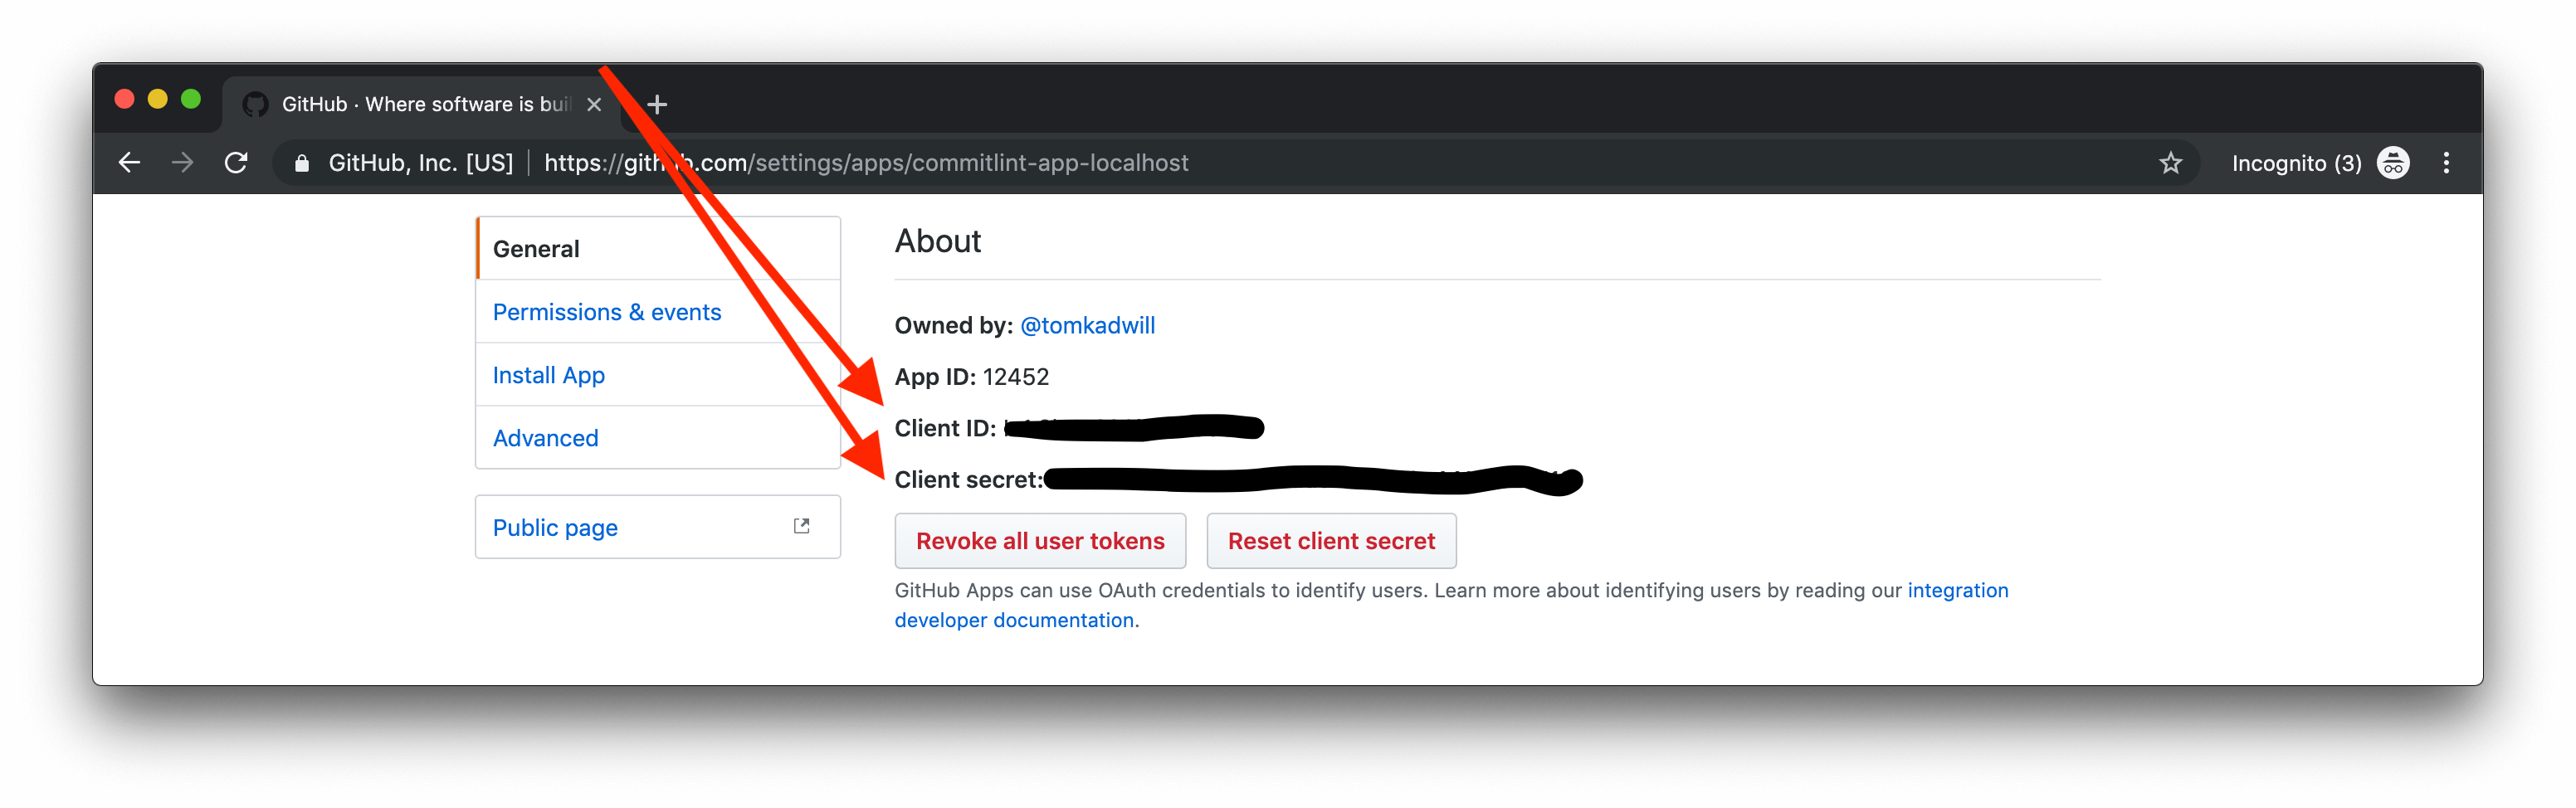Click the site security lock icon
This screenshot has width=2576, height=808.
click(x=301, y=163)
